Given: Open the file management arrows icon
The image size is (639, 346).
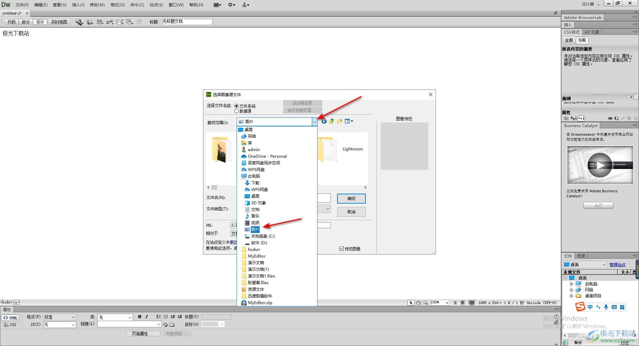Looking at the screenshot, I should click(100, 22).
